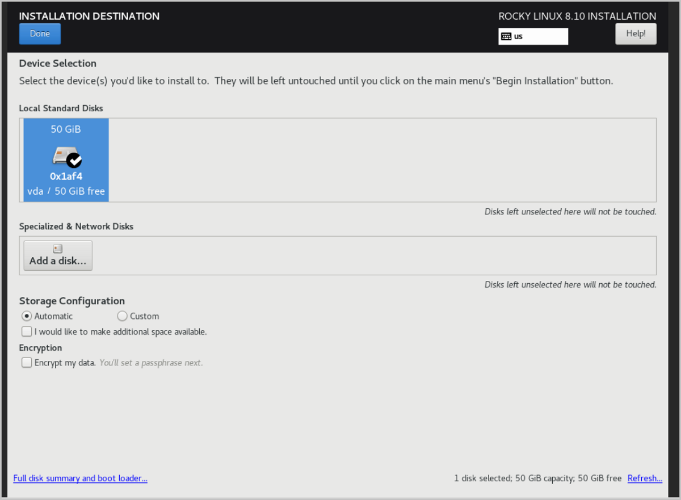Choose the Custom storage configuration radio button

122,316
